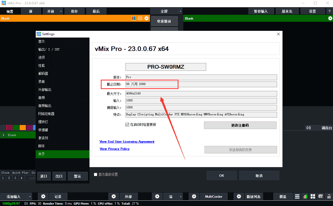Viewport: 333px width, 206px height.
Task: Expand the 添加输入 dropdown arrow
Action: (30, 197)
